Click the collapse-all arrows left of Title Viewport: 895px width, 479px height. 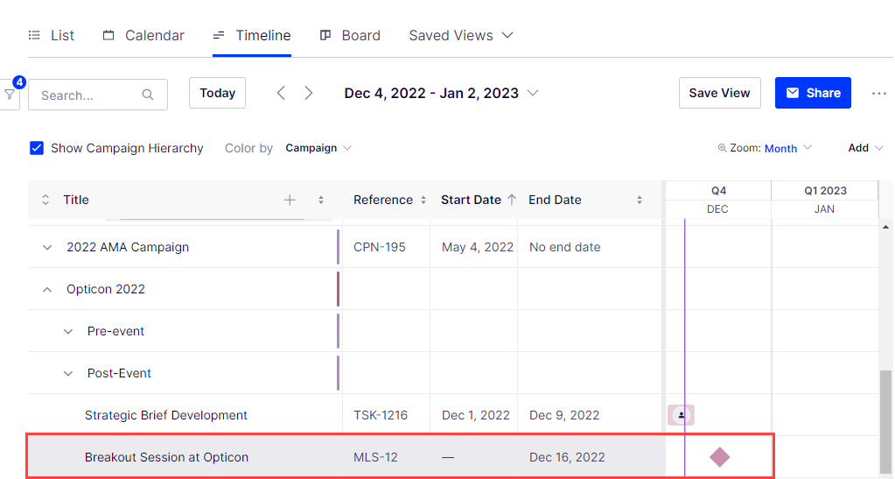point(45,200)
